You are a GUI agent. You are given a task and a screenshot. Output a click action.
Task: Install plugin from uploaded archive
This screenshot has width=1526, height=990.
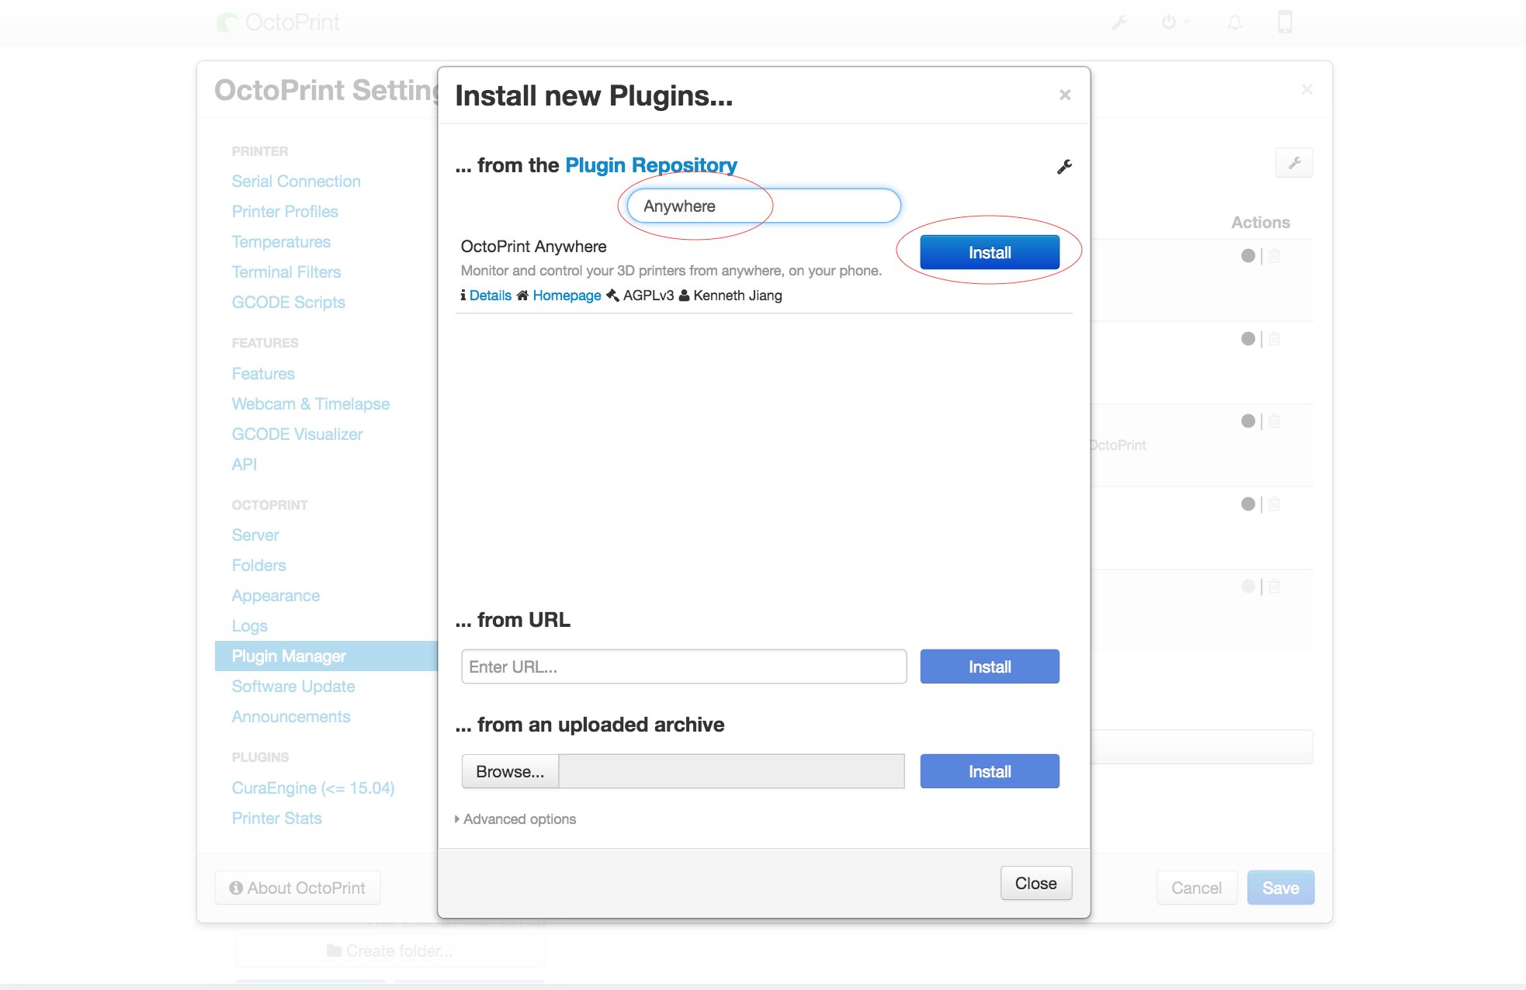(990, 771)
